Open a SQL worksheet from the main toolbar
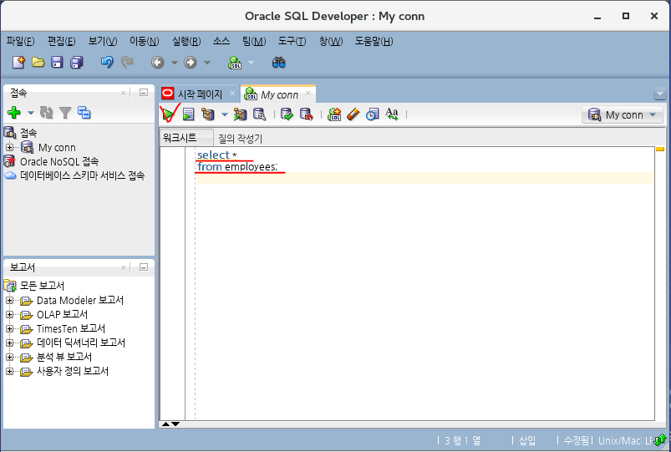Screen dimensions: 671x452 click(235, 63)
